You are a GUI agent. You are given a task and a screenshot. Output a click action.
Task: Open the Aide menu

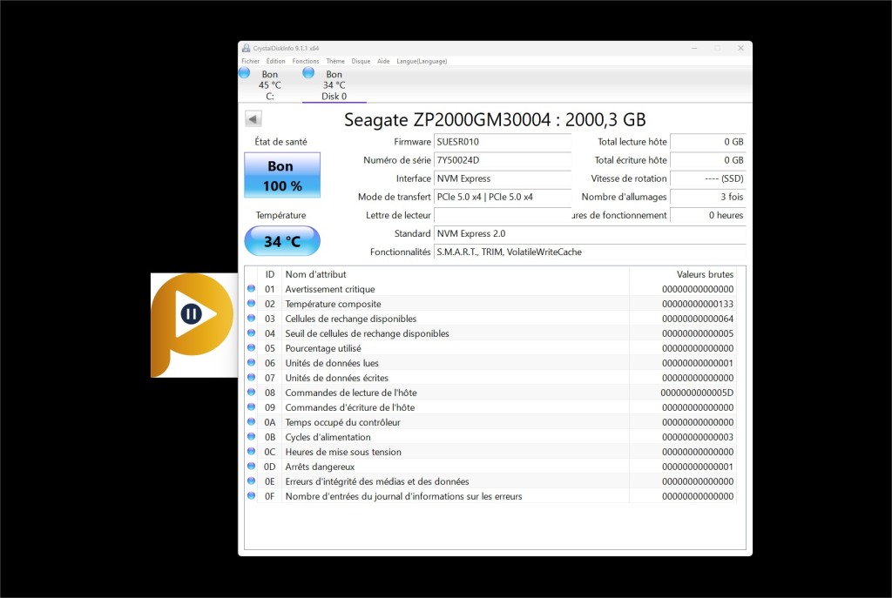(383, 62)
